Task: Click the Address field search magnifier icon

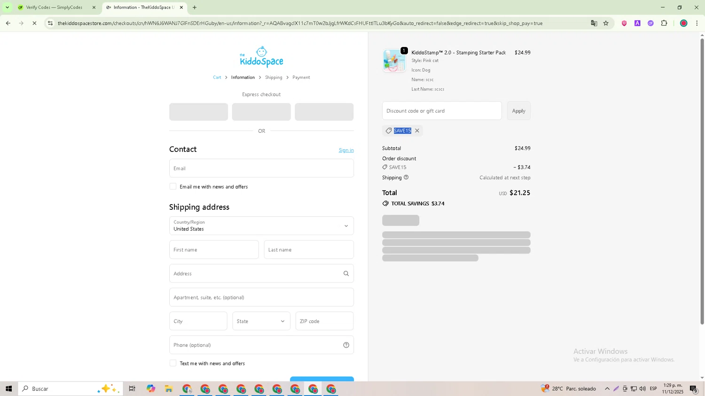Action: (346, 274)
